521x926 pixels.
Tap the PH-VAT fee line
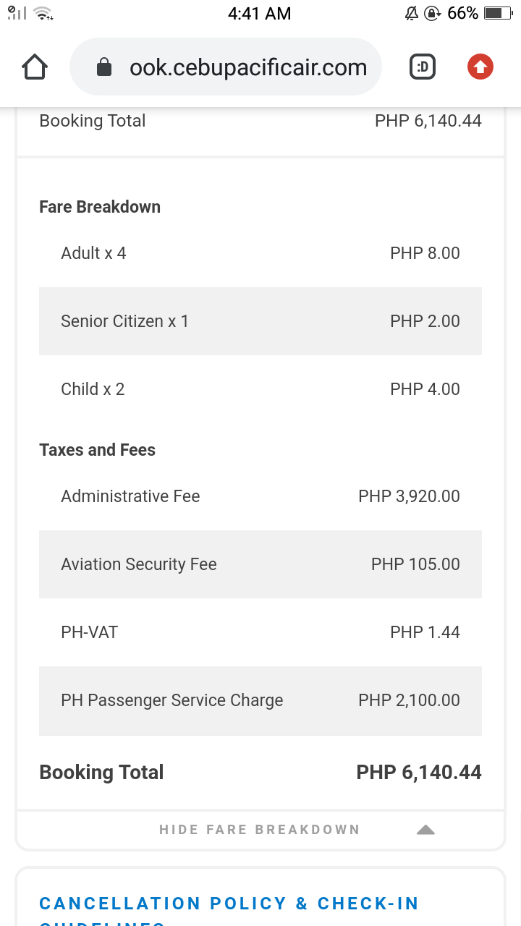(260, 632)
